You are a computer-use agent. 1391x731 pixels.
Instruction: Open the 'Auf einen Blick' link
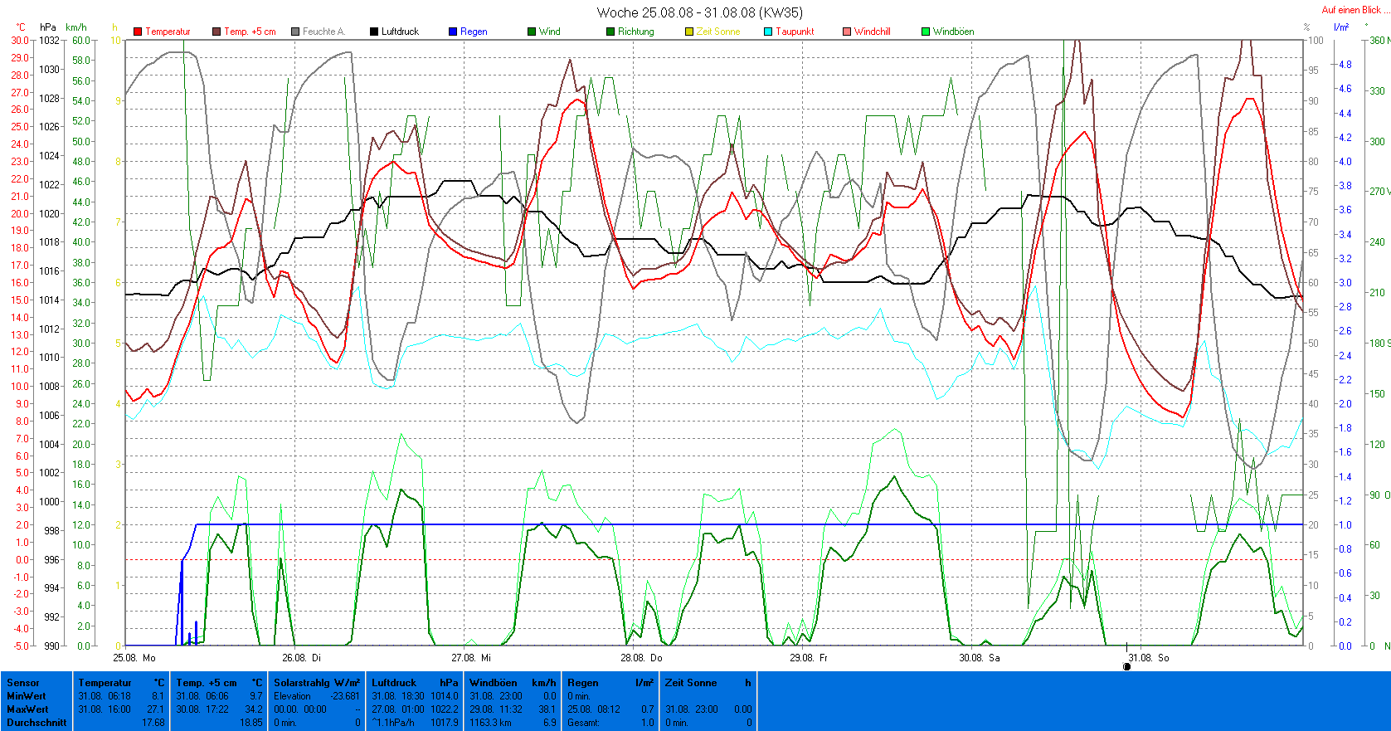click(x=1351, y=10)
